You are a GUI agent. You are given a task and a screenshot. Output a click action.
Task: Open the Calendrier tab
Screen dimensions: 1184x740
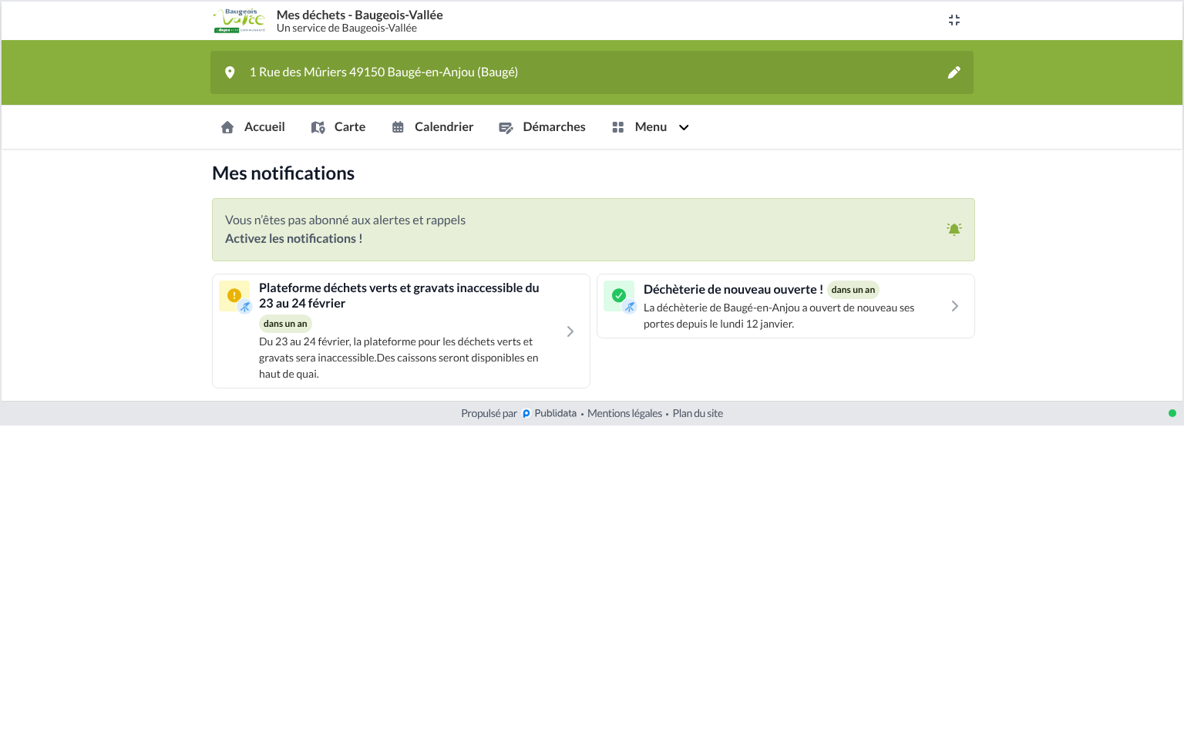[x=432, y=127]
